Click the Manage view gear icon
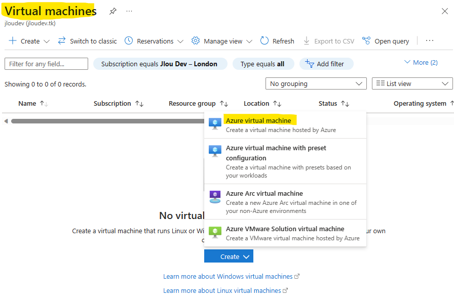The image size is (454, 303). pyautogui.click(x=196, y=41)
